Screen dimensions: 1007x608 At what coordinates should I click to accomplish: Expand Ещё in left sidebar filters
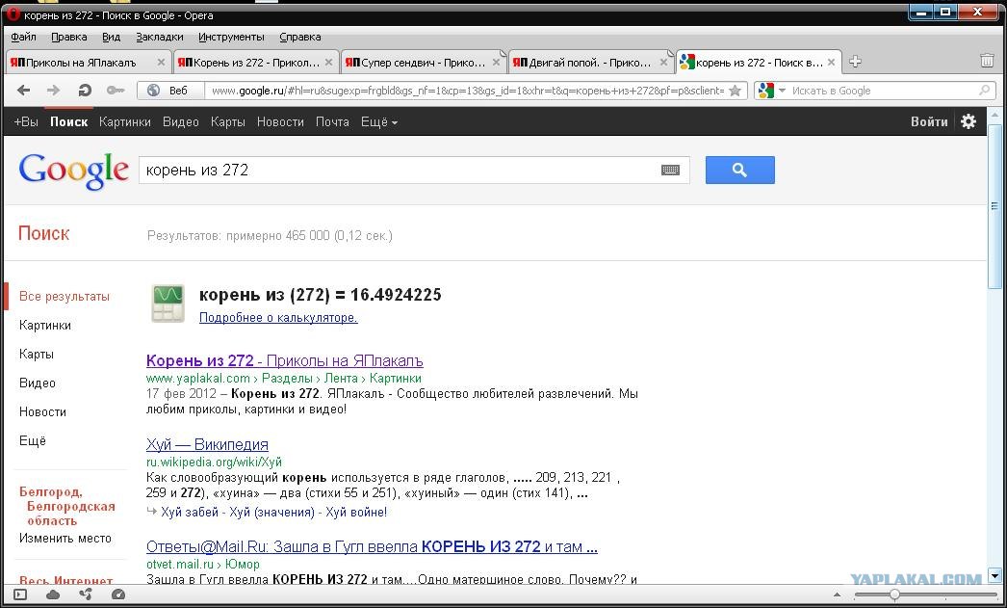point(33,441)
